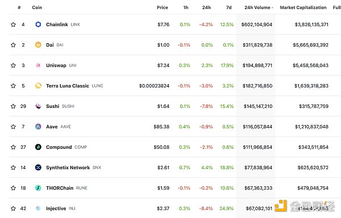Sort by the 1h change column header

point(186,7)
